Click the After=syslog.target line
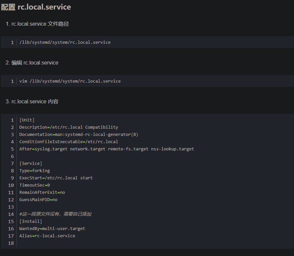This screenshot has width=294, height=256. [107, 149]
